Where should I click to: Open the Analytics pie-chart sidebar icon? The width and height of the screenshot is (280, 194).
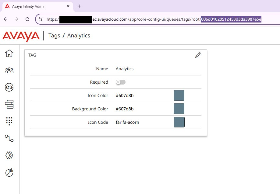click(x=9, y=172)
